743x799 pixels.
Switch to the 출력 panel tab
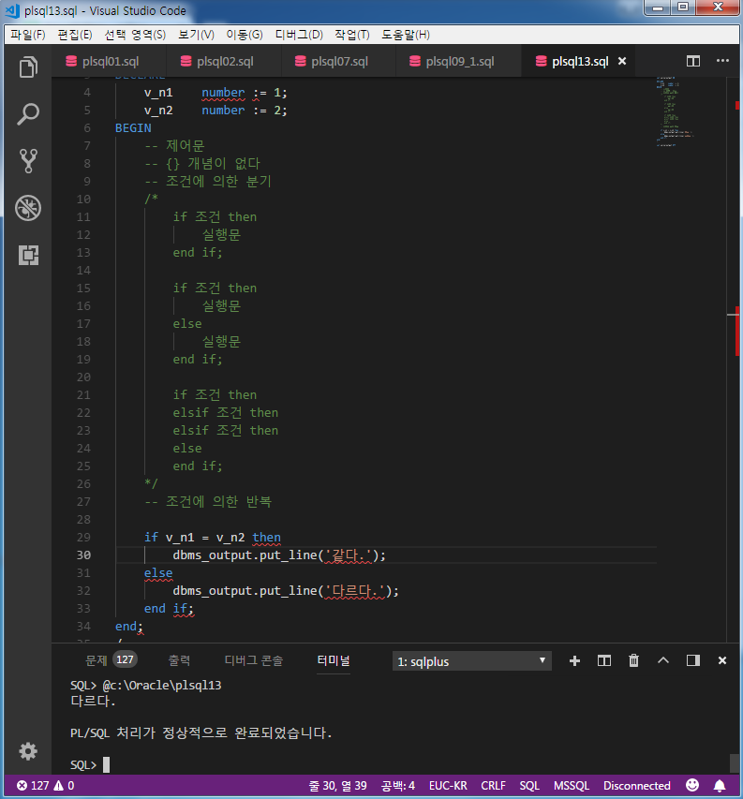click(179, 660)
